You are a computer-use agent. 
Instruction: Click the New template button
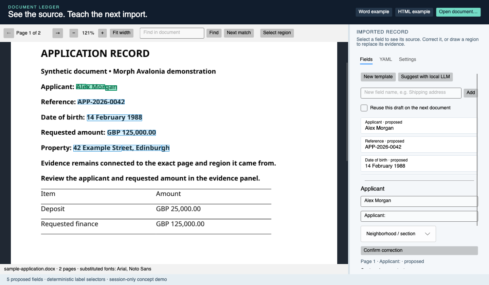click(x=378, y=77)
